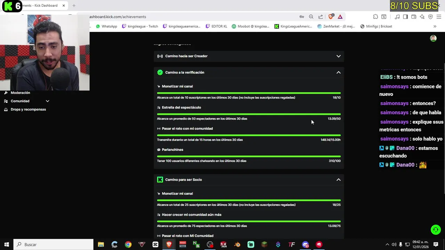Open Moderación in the sidebar
The width and height of the screenshot is (445, 250).
(x=20, y=93)
